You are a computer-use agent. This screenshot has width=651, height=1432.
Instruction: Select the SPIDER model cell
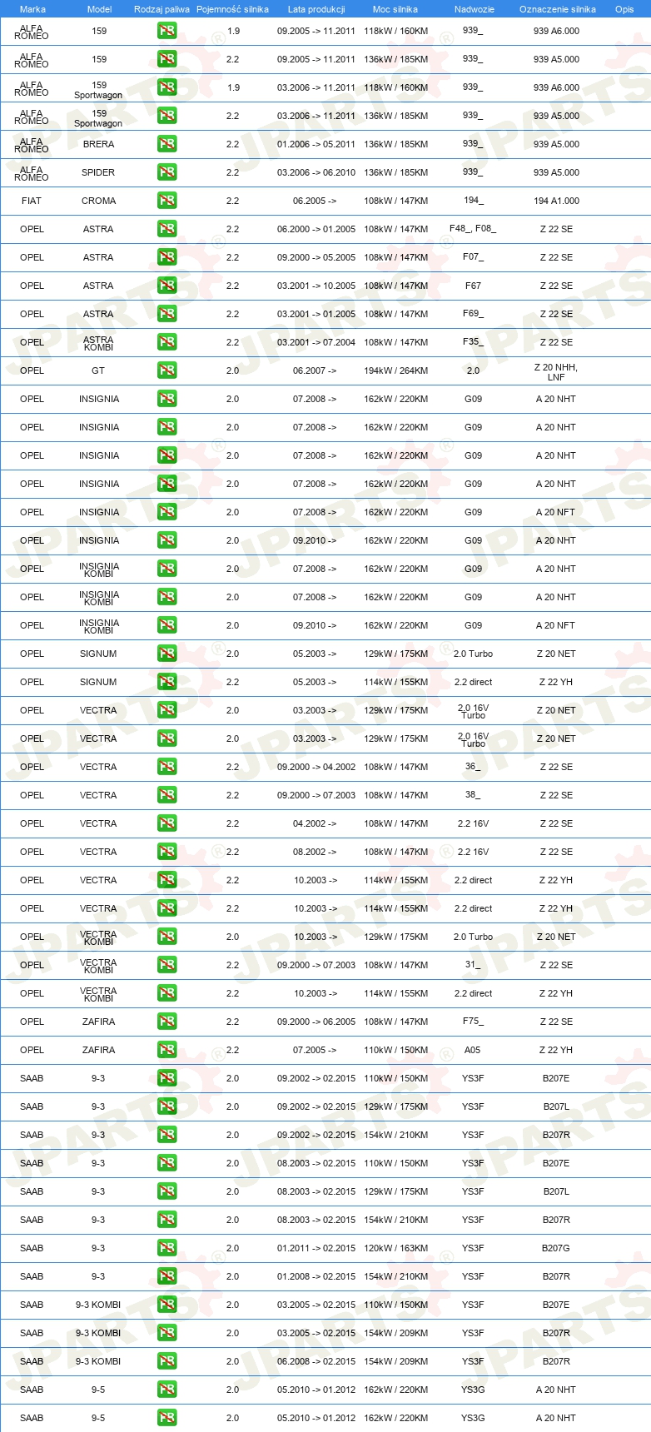point(98,172)
